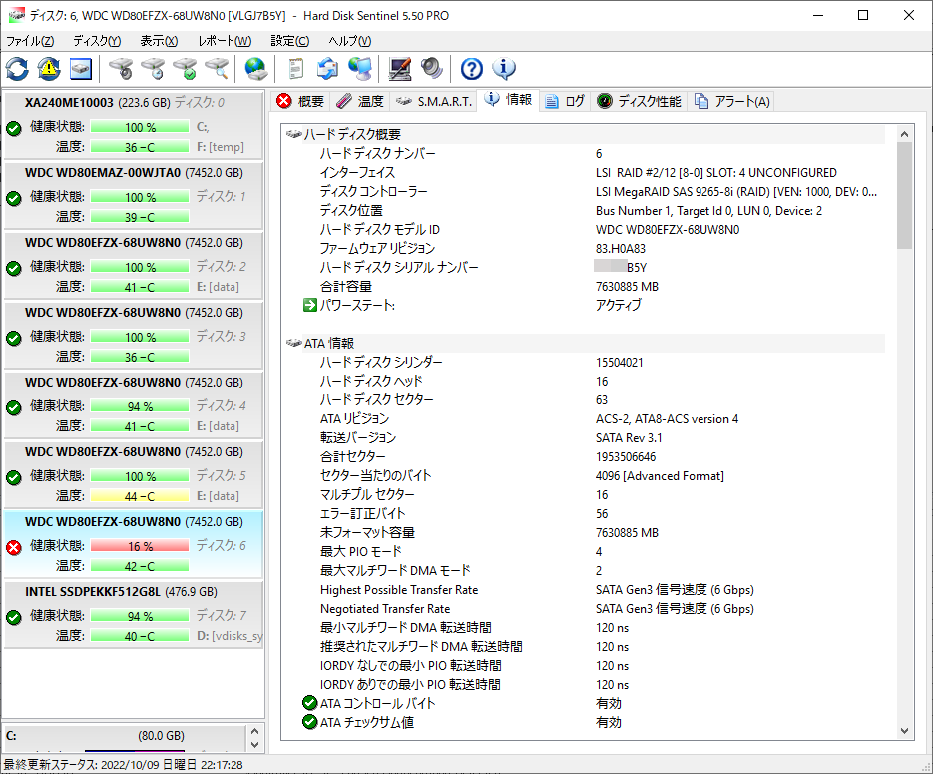Open the 設定(C) menu
Image resolution: width=933 pixels, height=774 pixels.
[289, 41]
